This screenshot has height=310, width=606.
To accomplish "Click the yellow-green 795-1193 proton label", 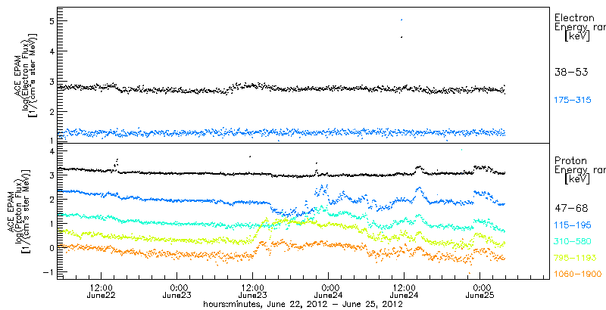I will point(575,258).
